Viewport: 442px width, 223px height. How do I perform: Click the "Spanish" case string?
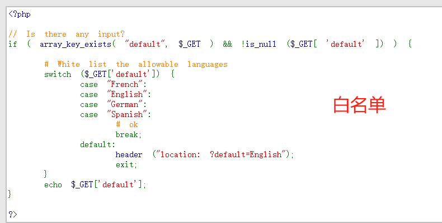coord(127,115)
